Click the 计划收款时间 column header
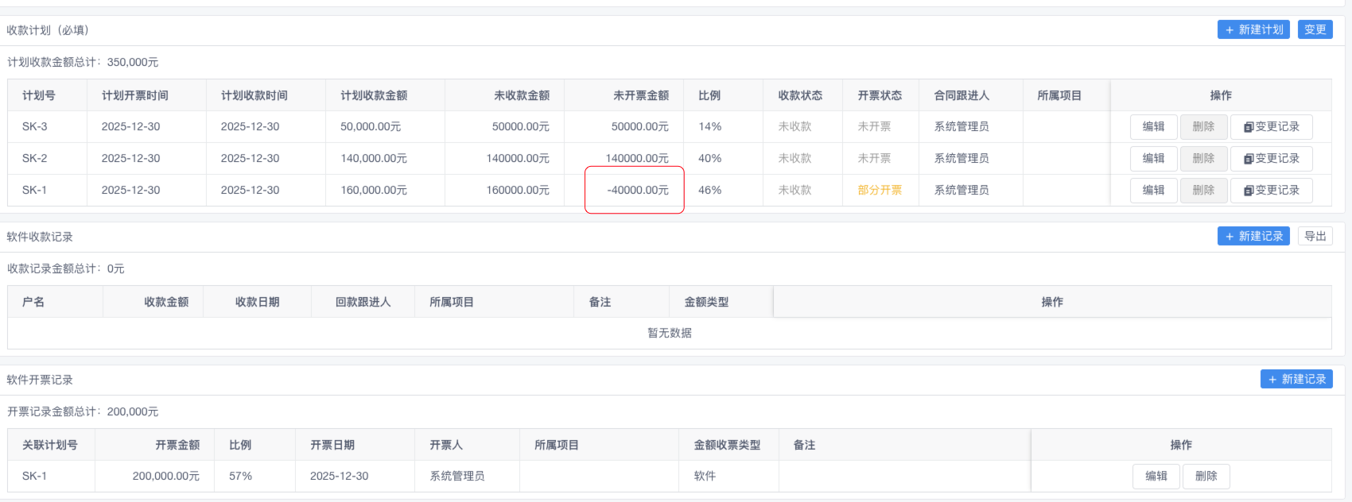Image resolution: width=1352 pixels, height=502 pixels. [254, 95]
